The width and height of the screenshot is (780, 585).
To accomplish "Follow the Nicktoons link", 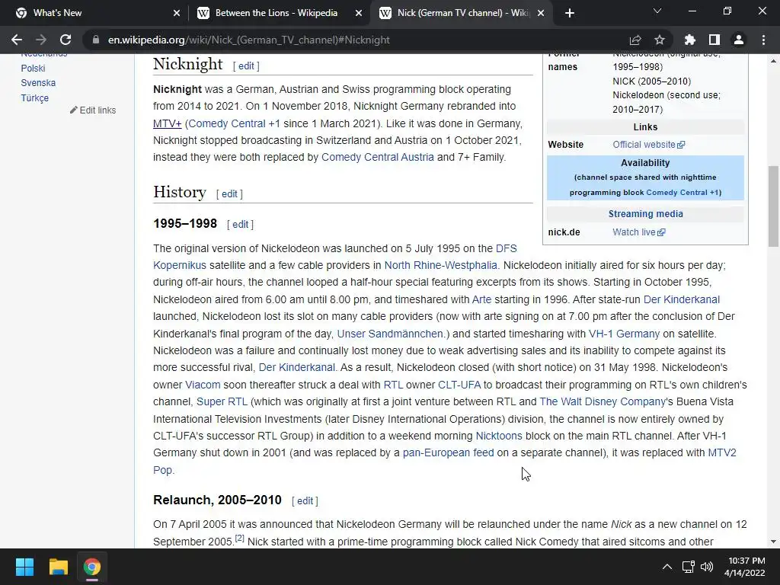I will click(499, 436).
